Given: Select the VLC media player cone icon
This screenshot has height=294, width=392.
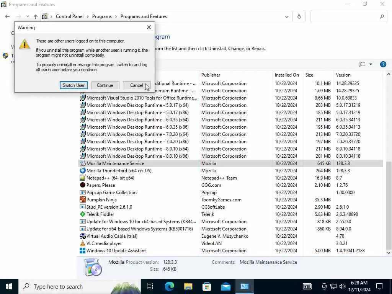Looking at the screenshot, I should click(x=83, y=243).
